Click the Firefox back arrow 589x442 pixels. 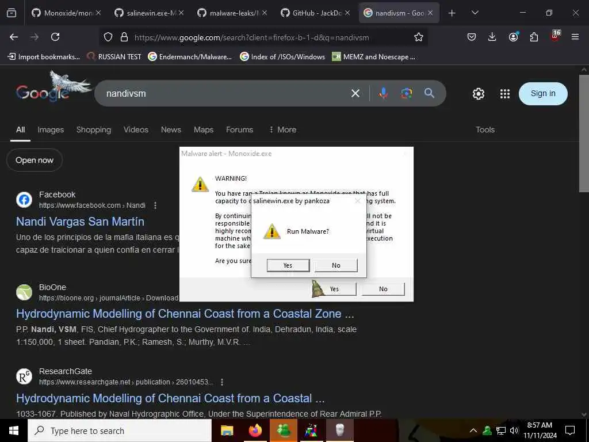click(x=14, y=37)
